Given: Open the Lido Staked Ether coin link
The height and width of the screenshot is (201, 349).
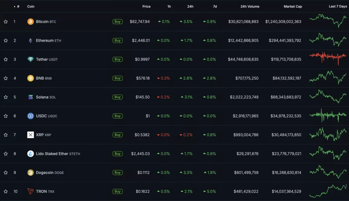Looking at the screenshot, I should coord(52,154).
